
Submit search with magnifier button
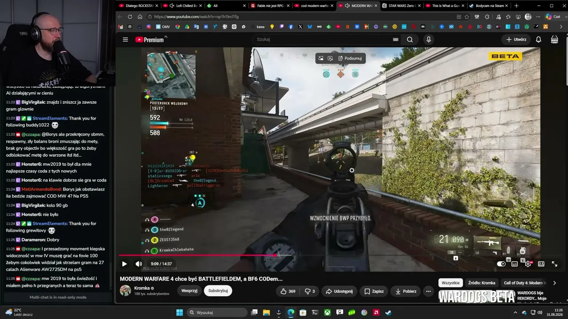(x=410, y=39)
